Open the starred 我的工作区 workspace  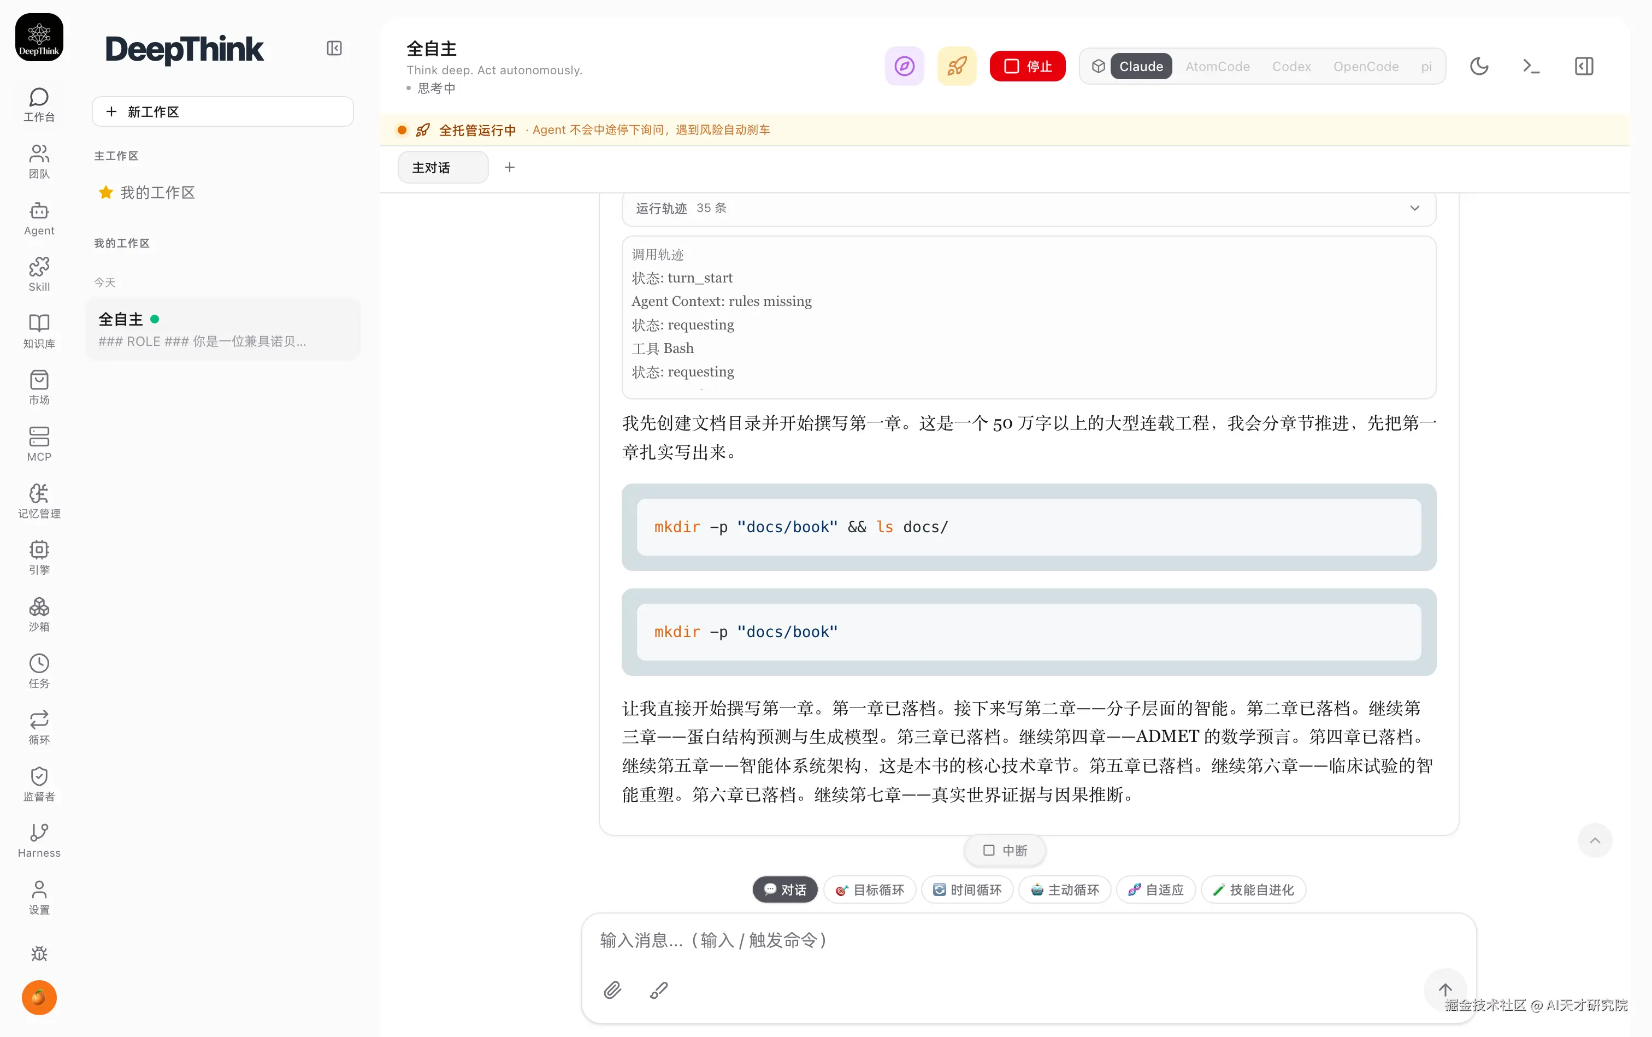[147, 192]
